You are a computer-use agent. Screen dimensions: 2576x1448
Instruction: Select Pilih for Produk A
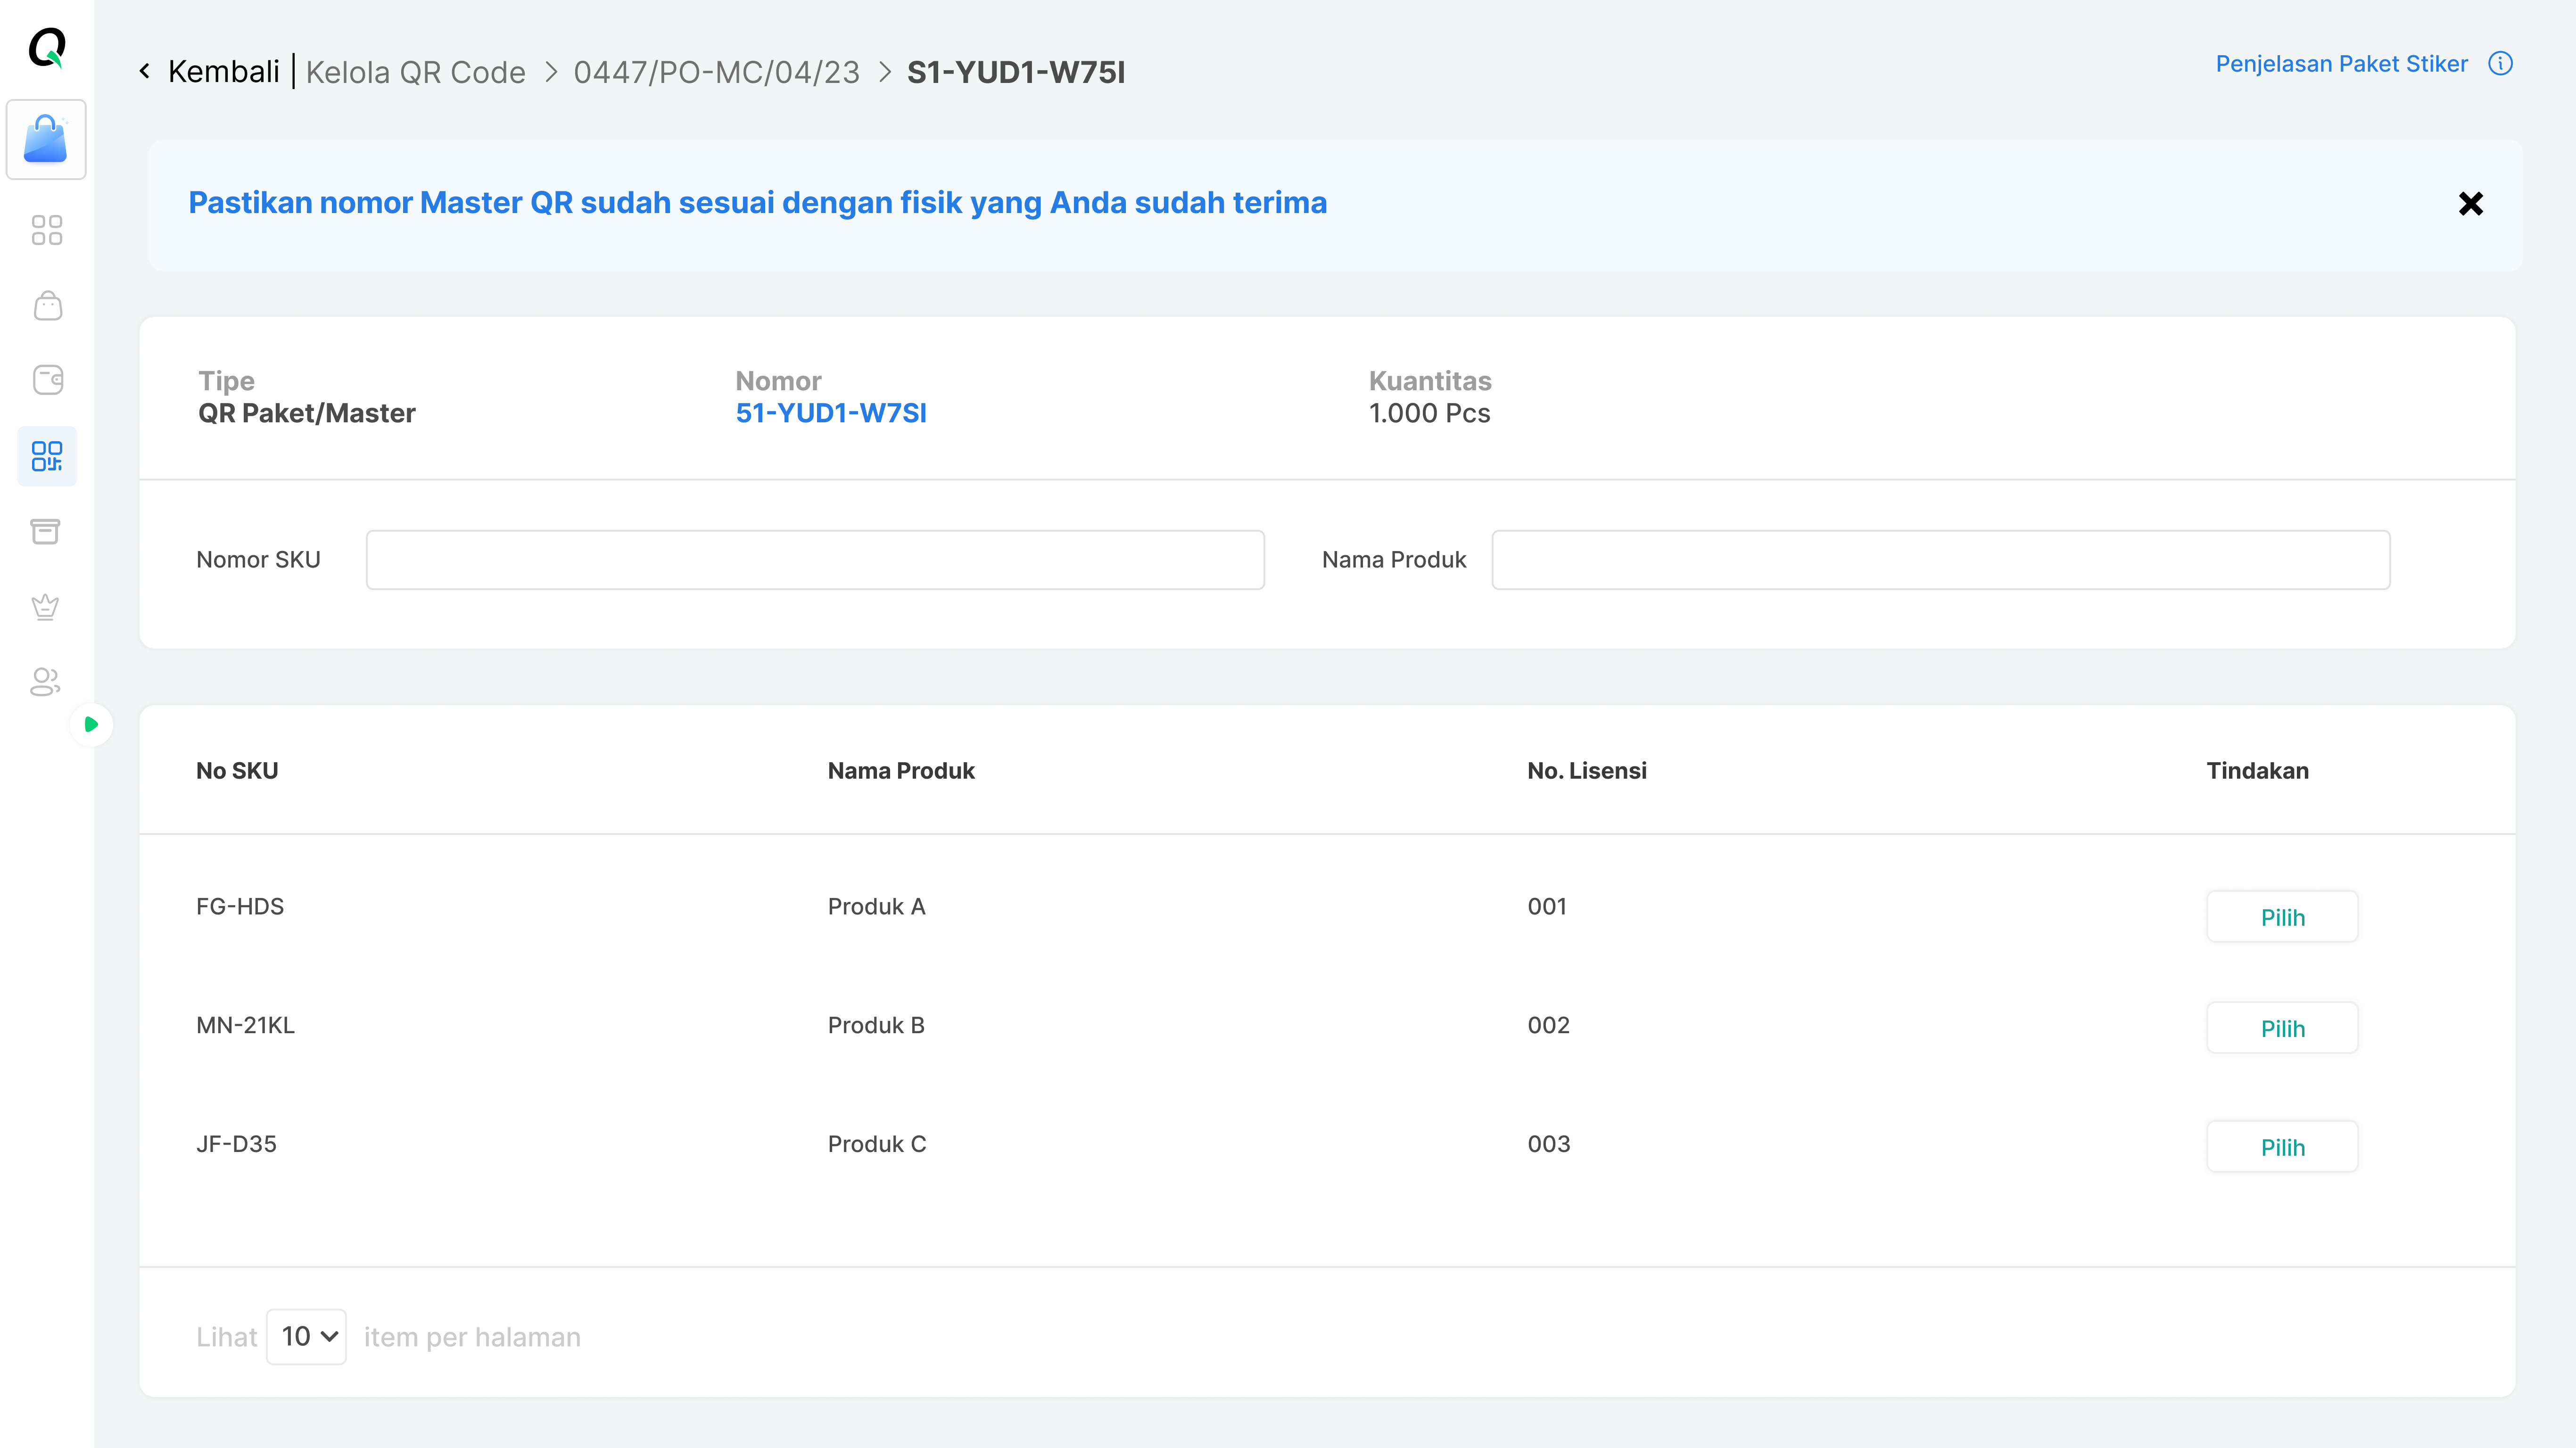(x=2282, y=917)
